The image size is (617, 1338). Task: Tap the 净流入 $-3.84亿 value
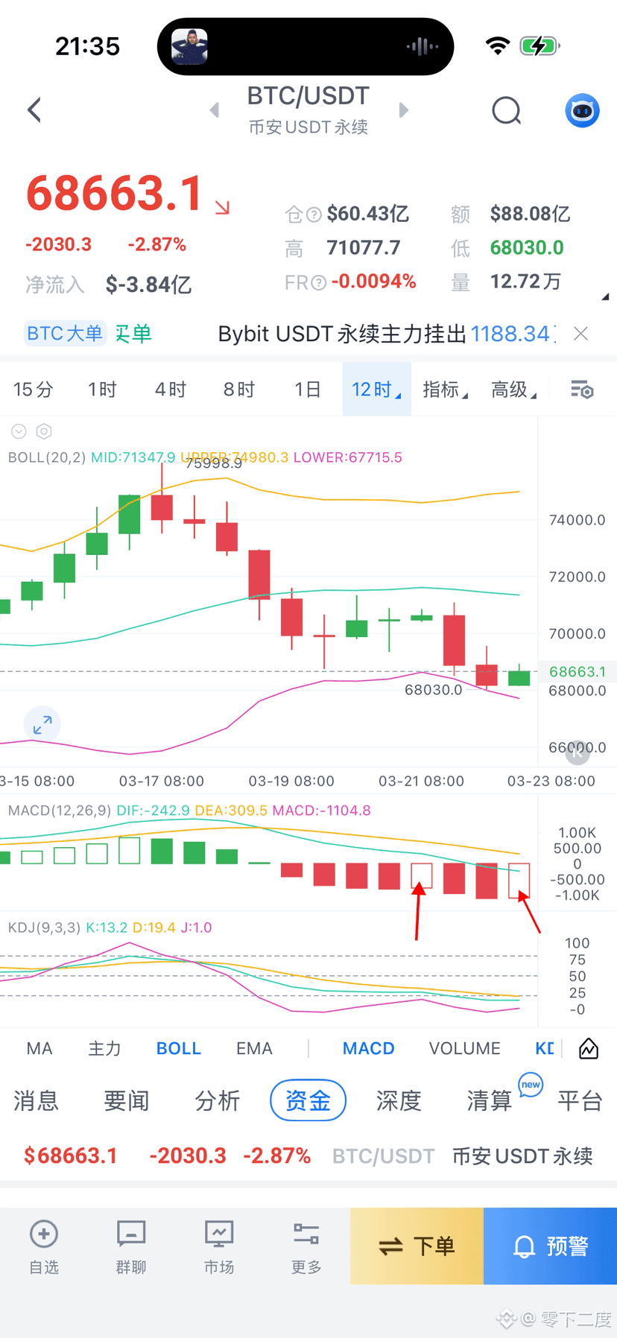coord(148,285)
